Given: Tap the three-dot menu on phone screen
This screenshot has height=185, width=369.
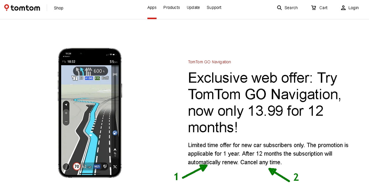Looking at the screenshot, I should coord(66,166).
